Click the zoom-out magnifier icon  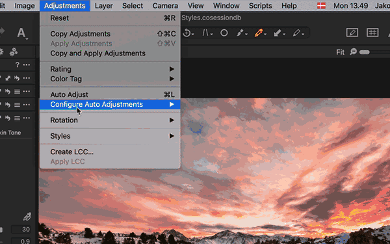[x=353, y=52]
